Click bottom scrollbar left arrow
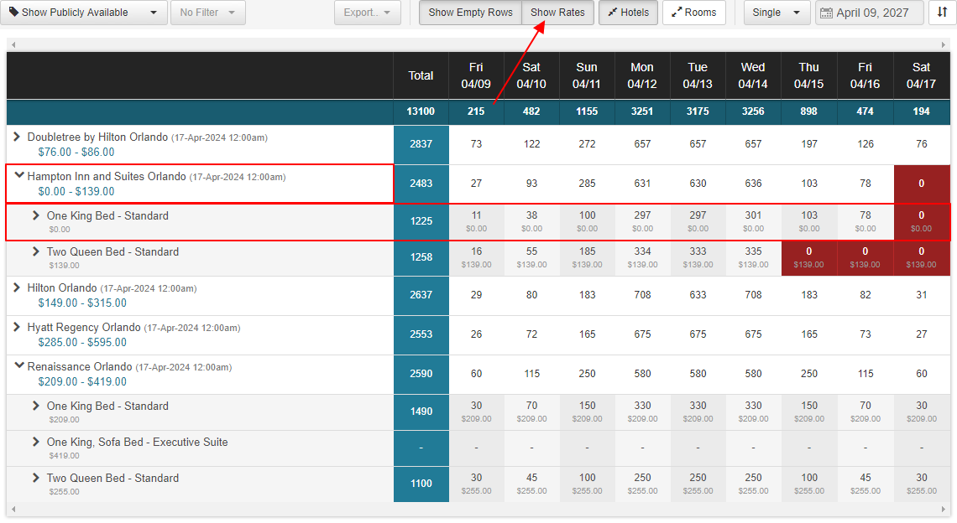 click(x=13, y=509)
